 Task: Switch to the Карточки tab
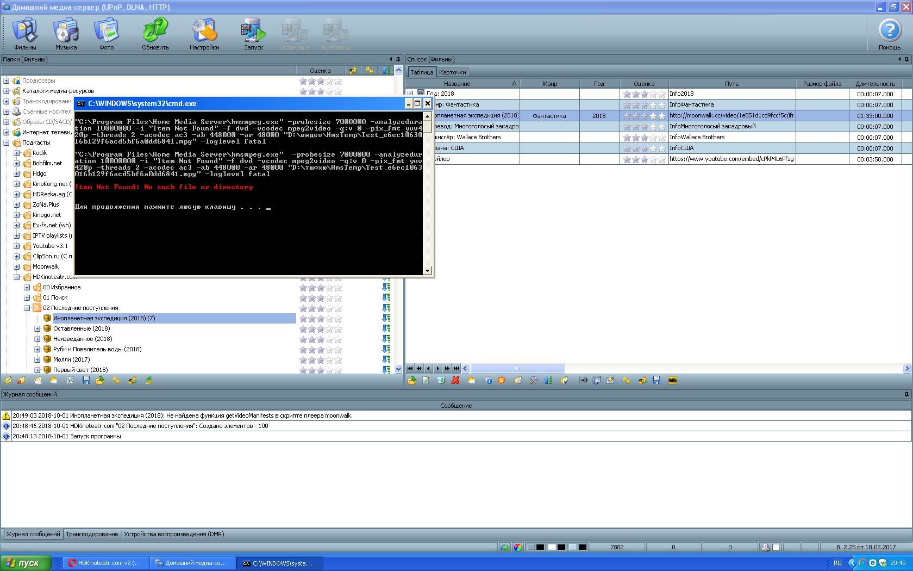(x=452, y=72)
